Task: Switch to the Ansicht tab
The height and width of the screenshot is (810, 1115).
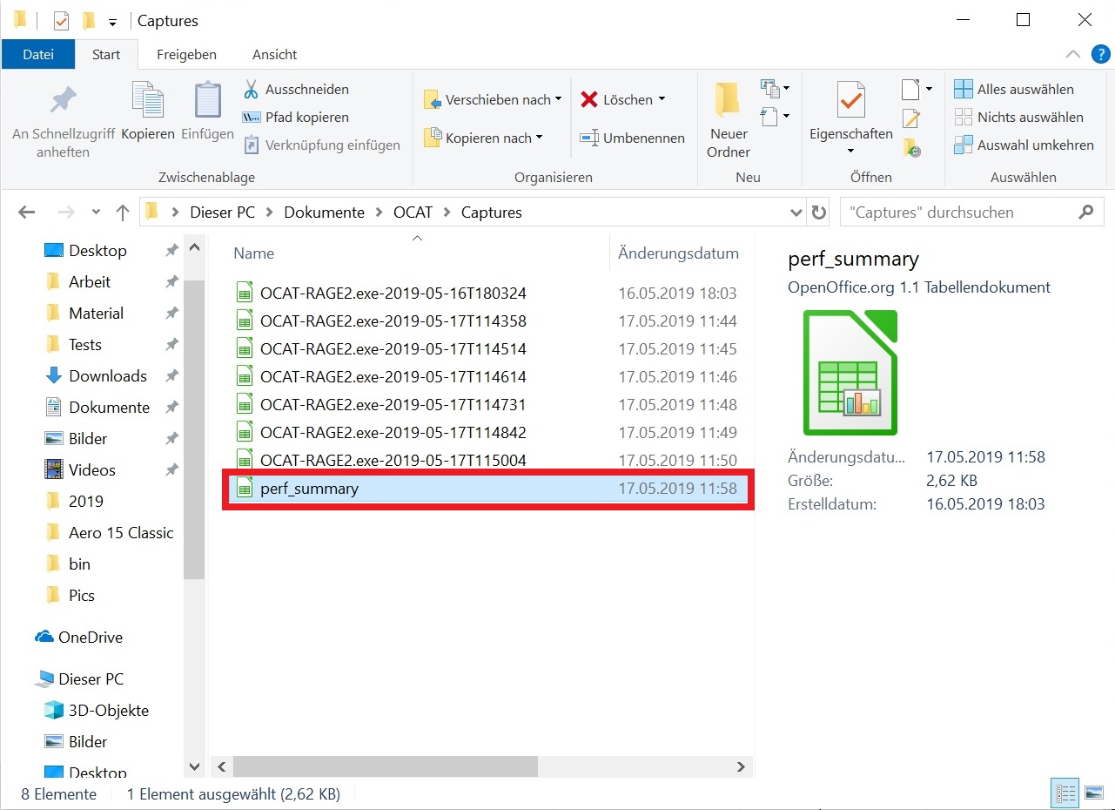Action: 275,54
